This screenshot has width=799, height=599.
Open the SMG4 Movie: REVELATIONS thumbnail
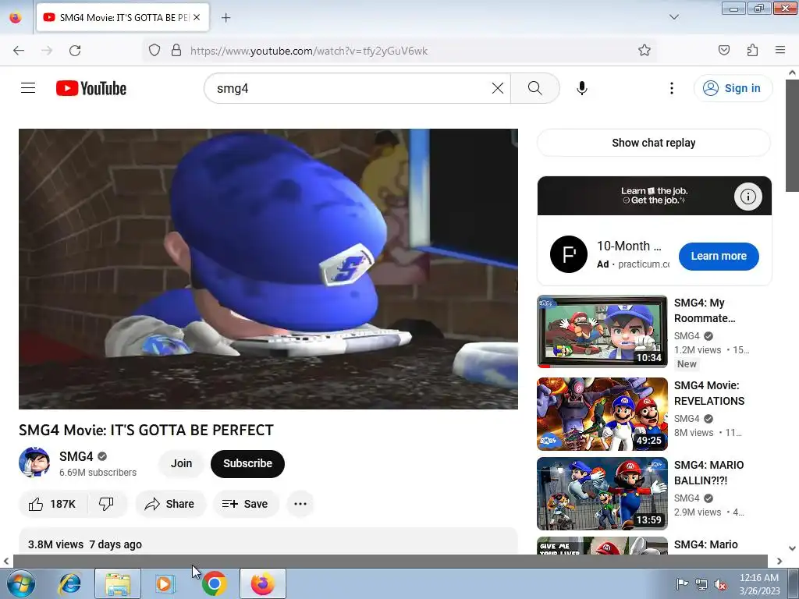coord(602,414)
